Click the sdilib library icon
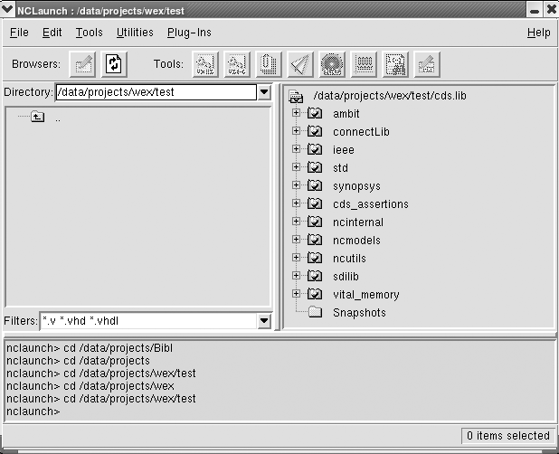Viewport: 559px width, 454px height. tap(315, 276)
